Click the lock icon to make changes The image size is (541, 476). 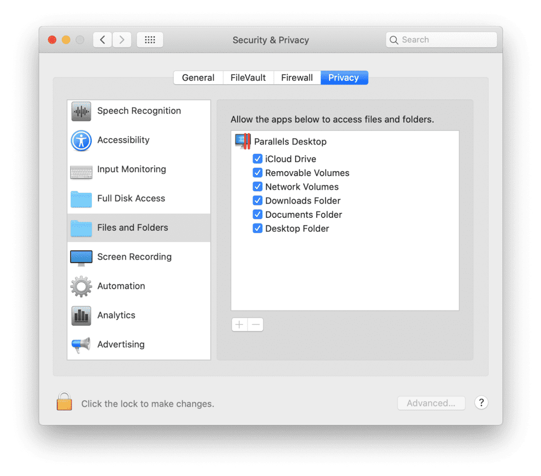point(65,402)
